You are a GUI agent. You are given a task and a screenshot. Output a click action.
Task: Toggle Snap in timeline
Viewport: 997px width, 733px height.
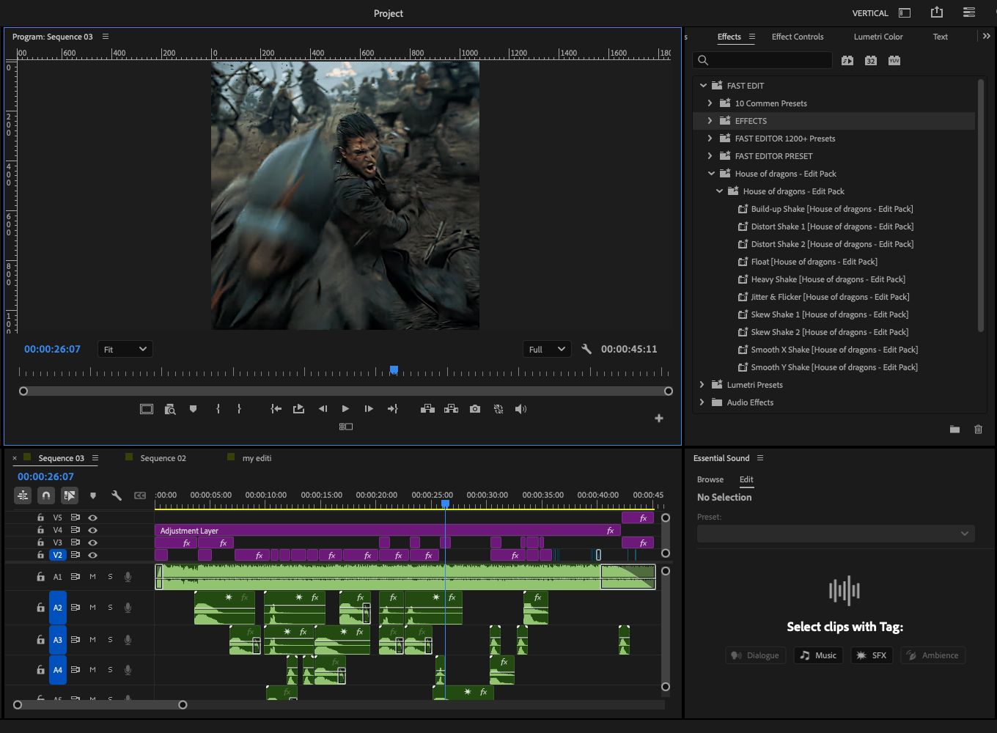[46, 496]
